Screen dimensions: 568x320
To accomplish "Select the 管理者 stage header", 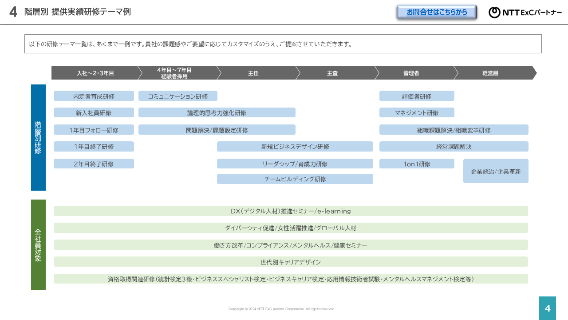I will [411, 73].
